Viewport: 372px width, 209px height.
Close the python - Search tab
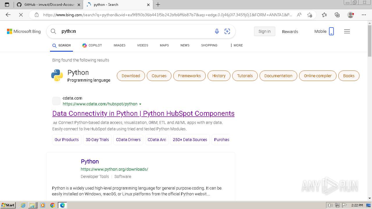pyautogui.click(x=148, y=5)
